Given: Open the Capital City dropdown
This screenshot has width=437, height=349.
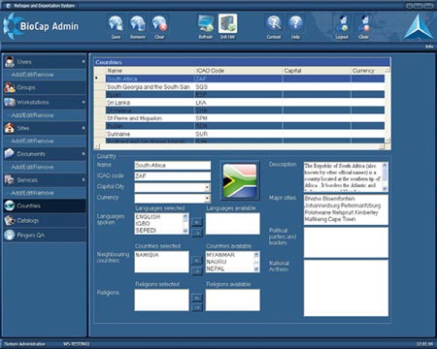Looking at the screenshot, I should point(208,187).
